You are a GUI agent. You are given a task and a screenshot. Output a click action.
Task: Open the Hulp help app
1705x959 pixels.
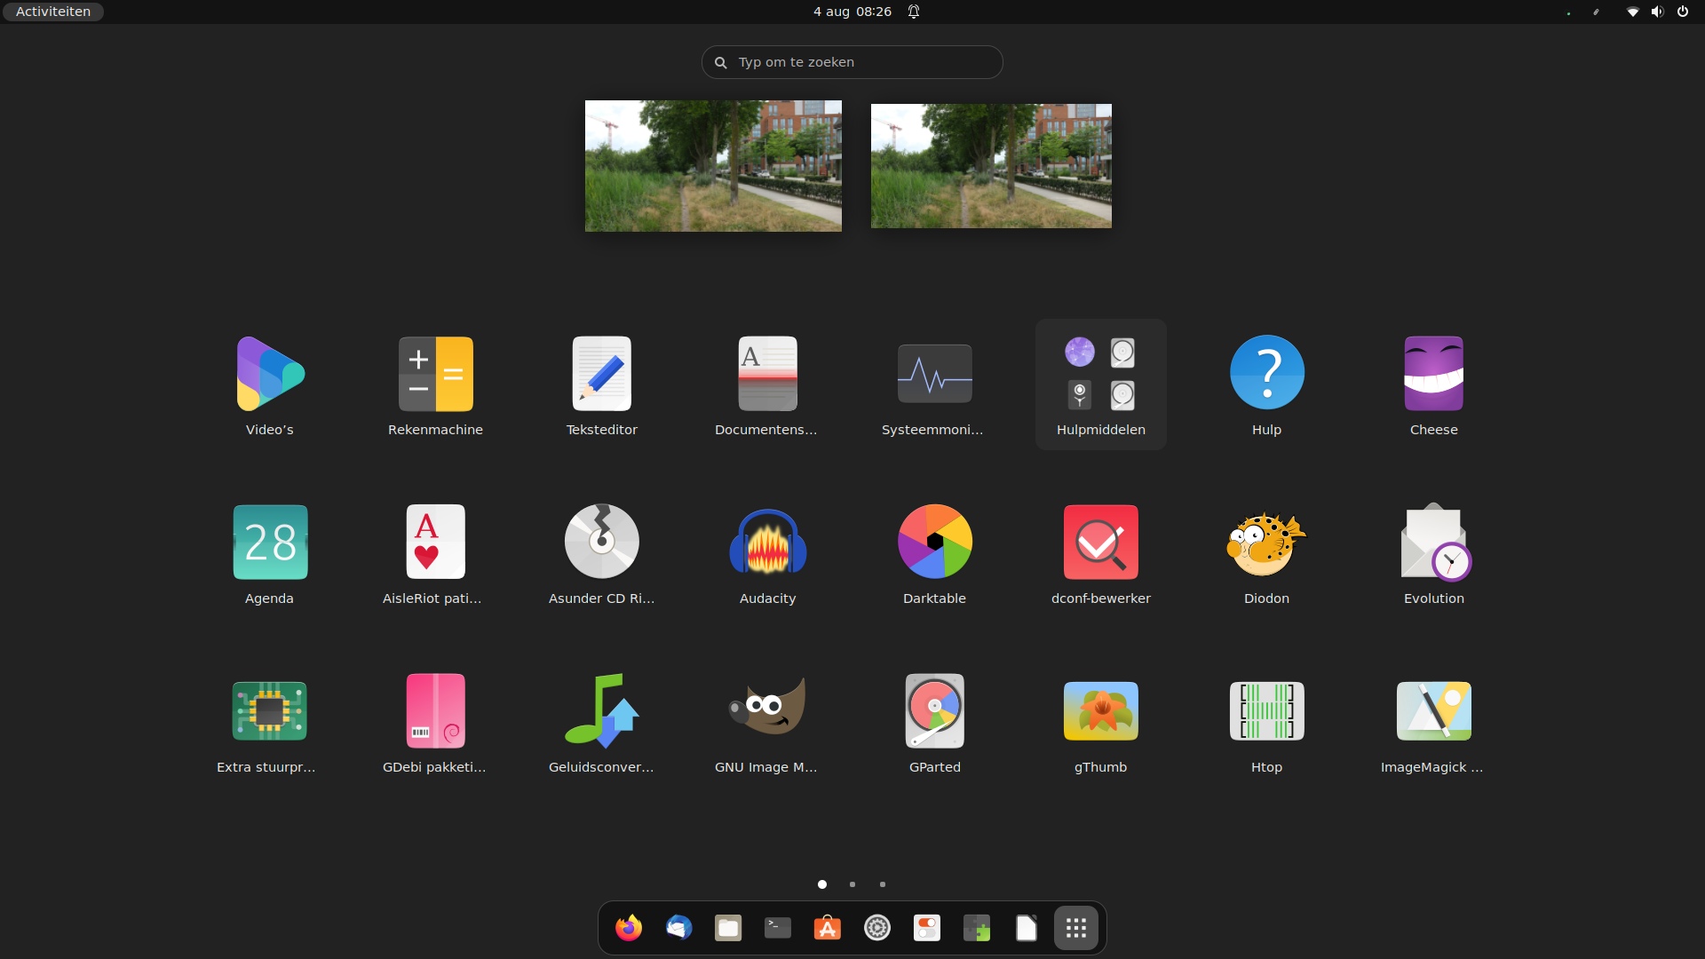(1266, 374)
